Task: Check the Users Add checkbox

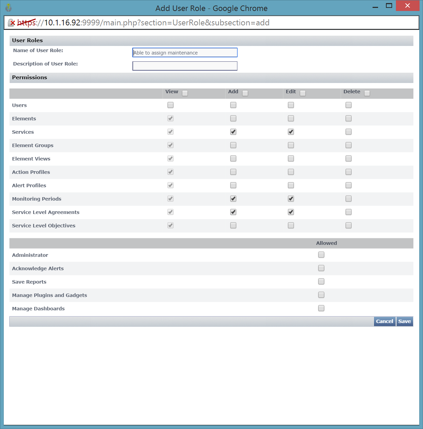Action: pyautogui.click(x=233, y=105)
